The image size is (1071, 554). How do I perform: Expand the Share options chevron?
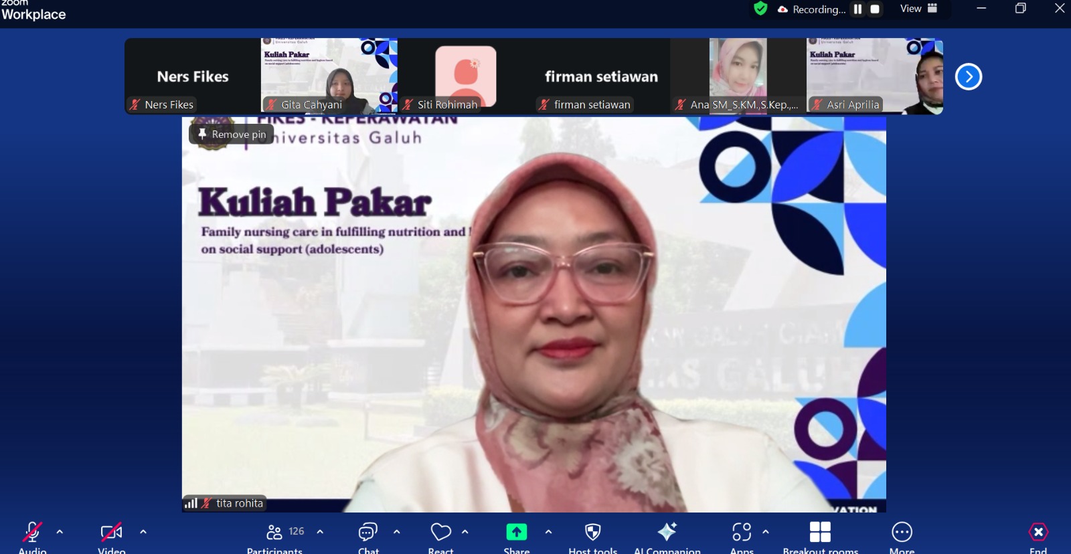pos(548,532)
